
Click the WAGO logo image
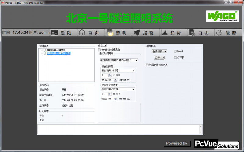pyautogui.click(x=223, y=16)
